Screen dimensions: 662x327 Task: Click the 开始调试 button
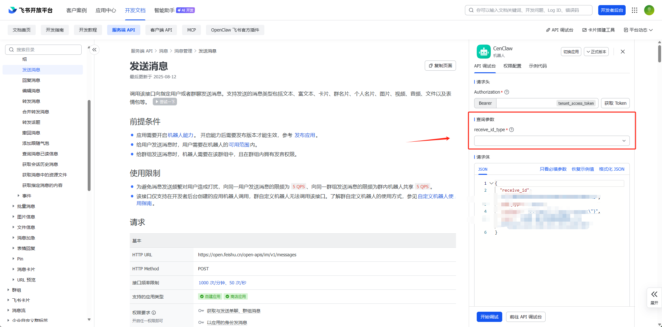[489, 317]
